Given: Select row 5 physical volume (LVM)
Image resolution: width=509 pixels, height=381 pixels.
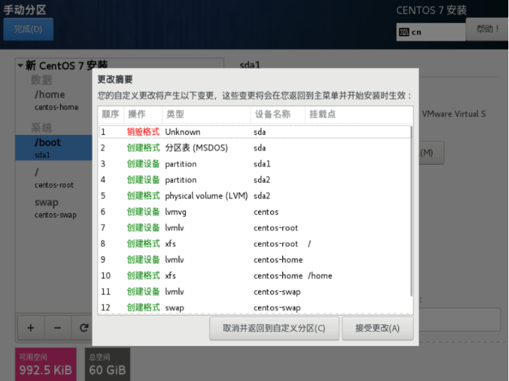Looking at the screenshot, I should (x=254, y=195).
